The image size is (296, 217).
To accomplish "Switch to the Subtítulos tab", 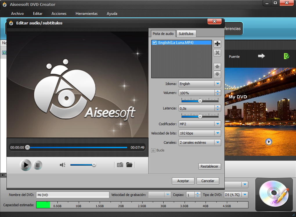I will (186, 34).
